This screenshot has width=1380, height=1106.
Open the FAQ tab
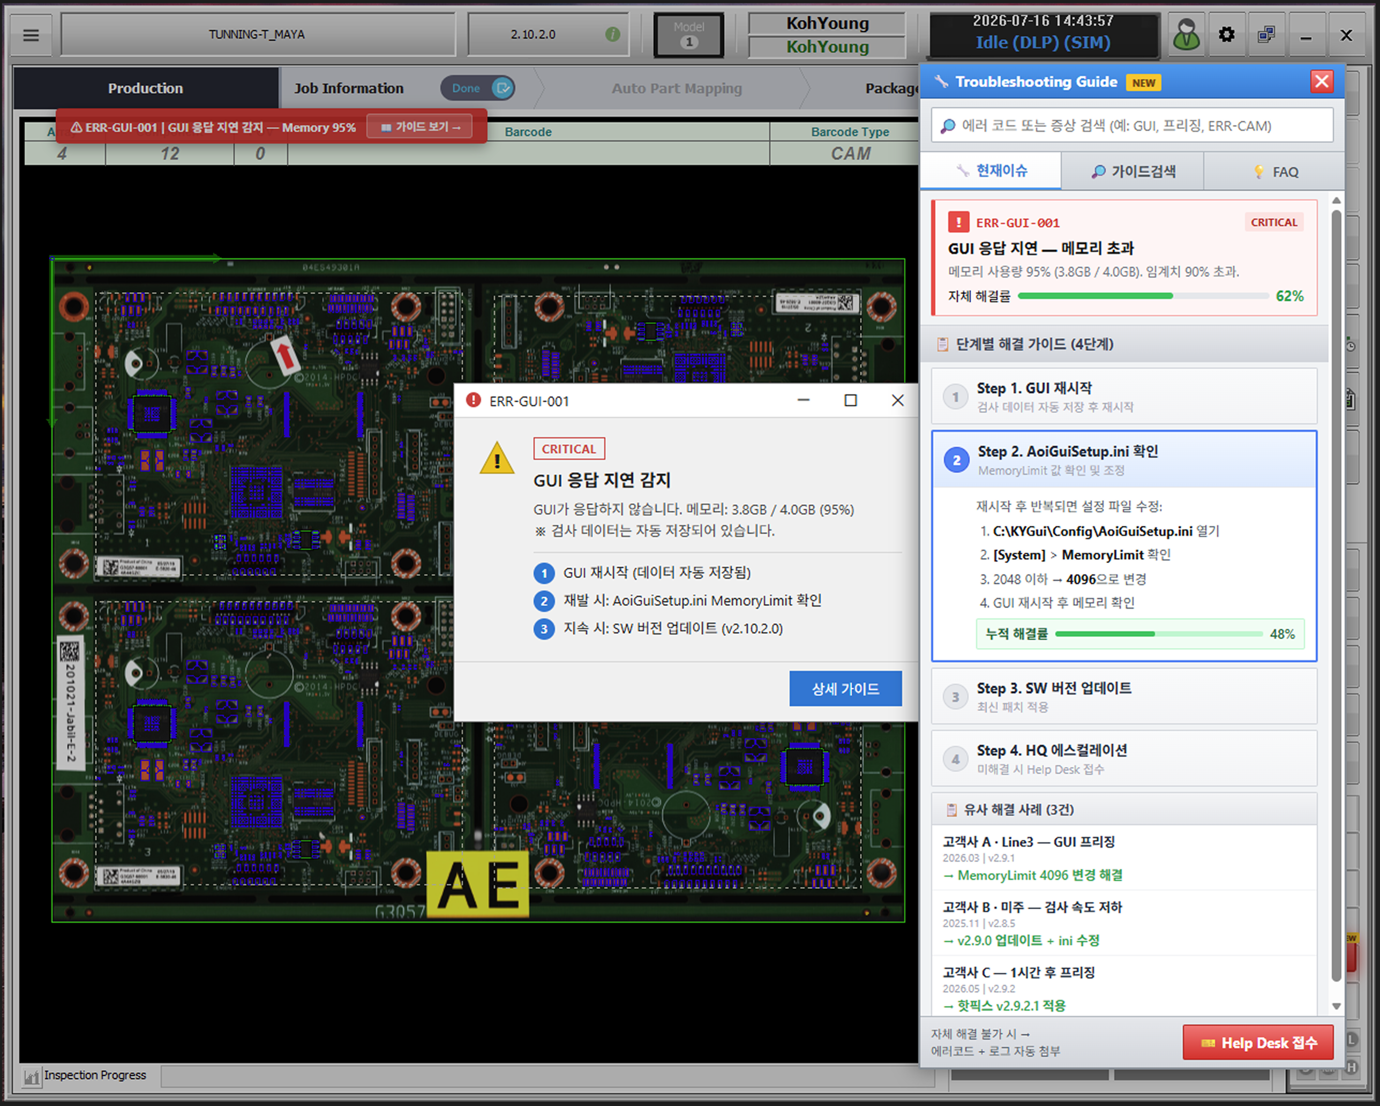click(x=1274, y=171)
